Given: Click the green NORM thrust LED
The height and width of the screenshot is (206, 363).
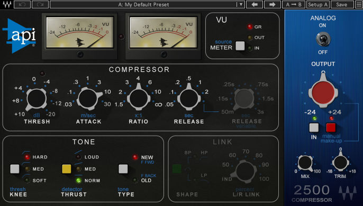Looking at the screenshot, I should tap(79, 180).
